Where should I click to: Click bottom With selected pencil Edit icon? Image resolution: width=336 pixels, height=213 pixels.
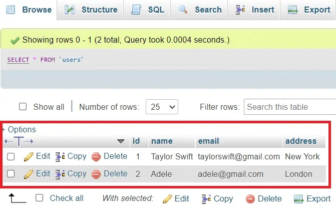[x=168, y=198]
